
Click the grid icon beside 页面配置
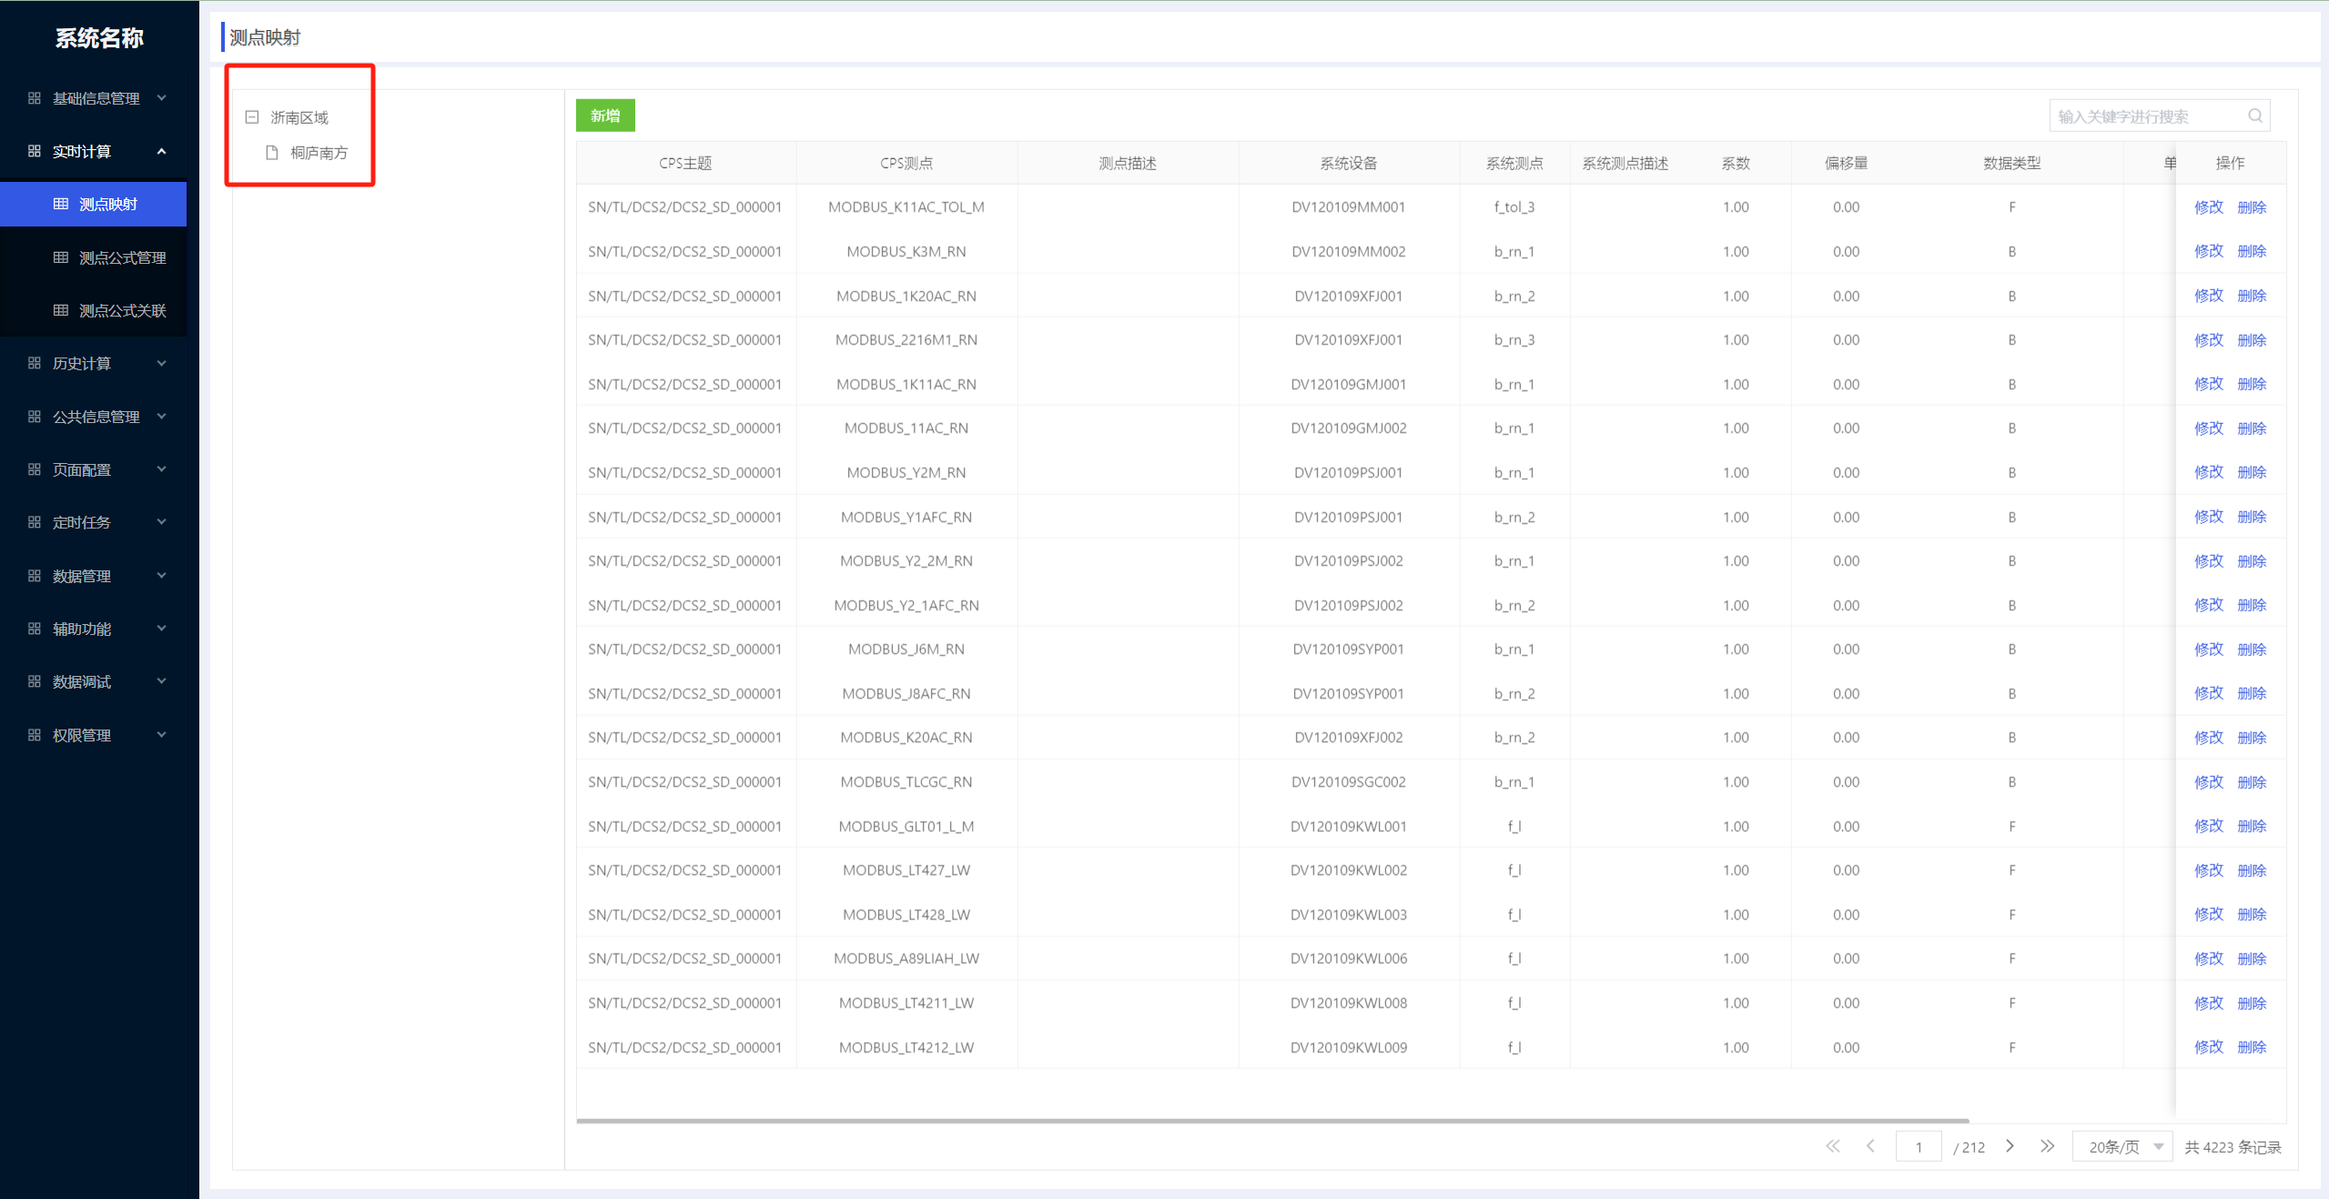(x=35, y=469)
